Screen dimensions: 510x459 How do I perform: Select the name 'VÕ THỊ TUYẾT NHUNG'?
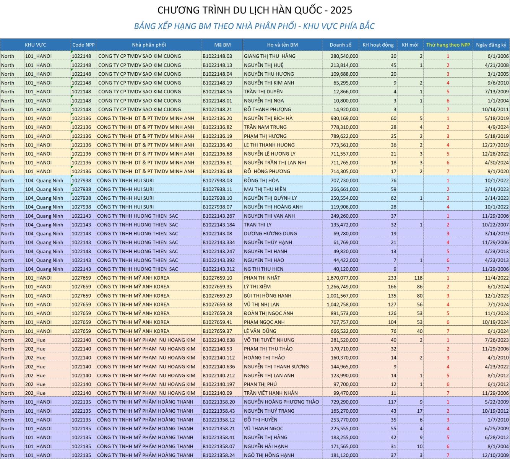tap(269, 340)
